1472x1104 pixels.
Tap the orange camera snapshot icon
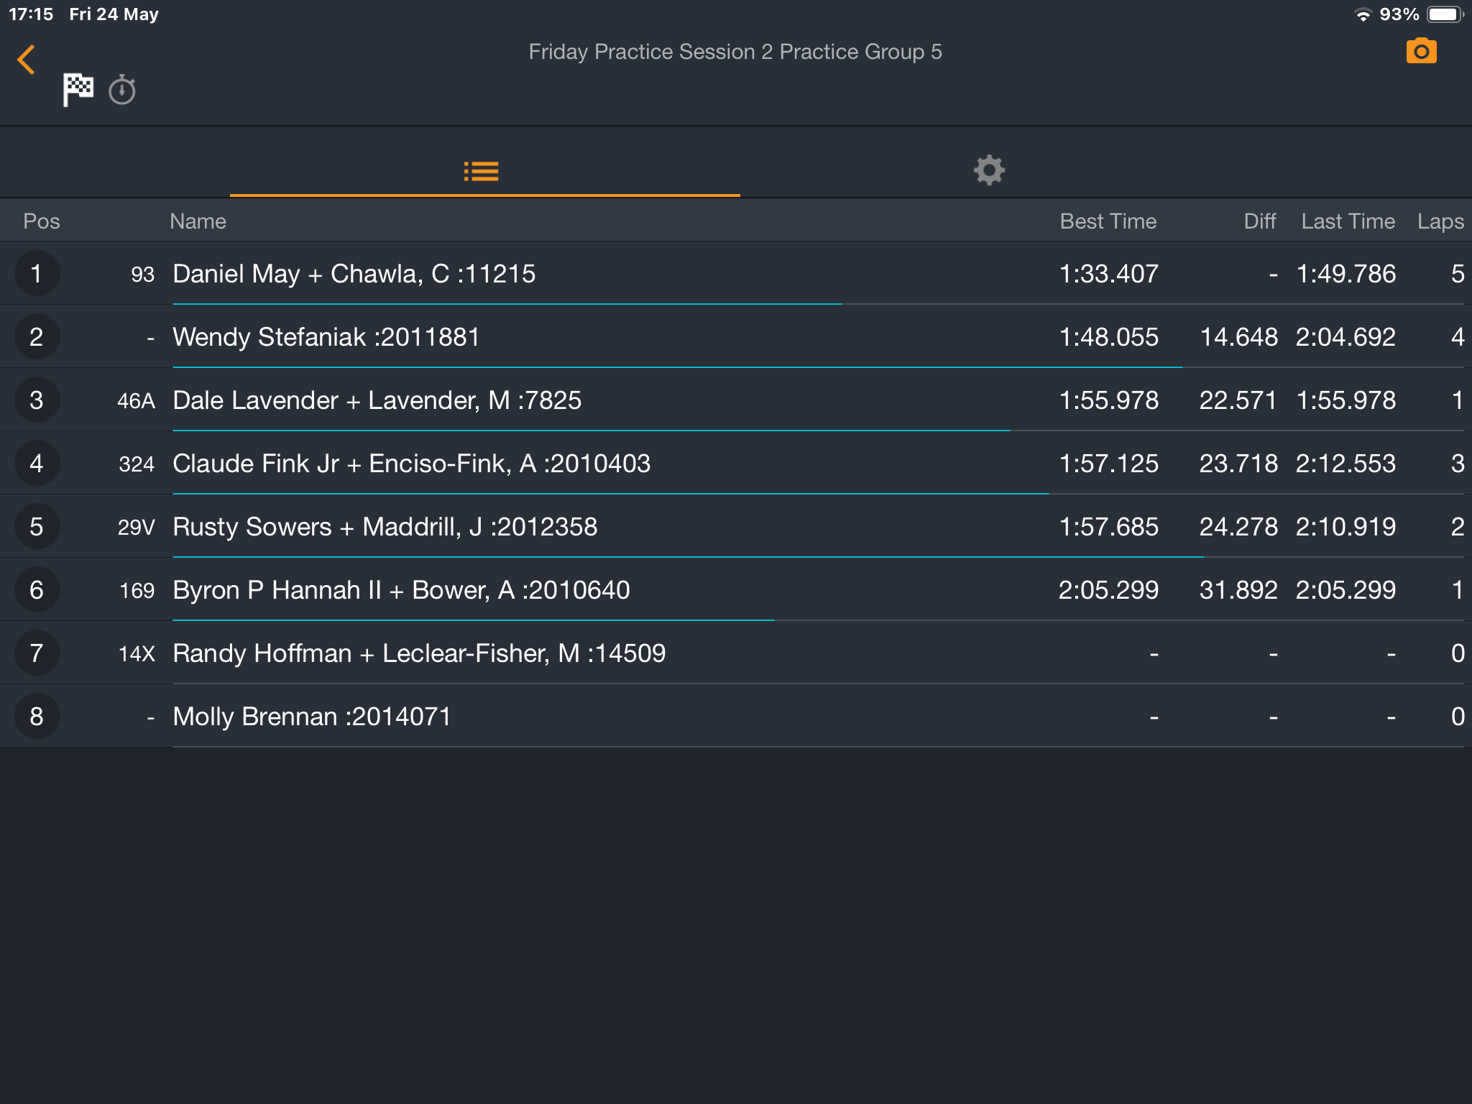[x=1421, y=51]
